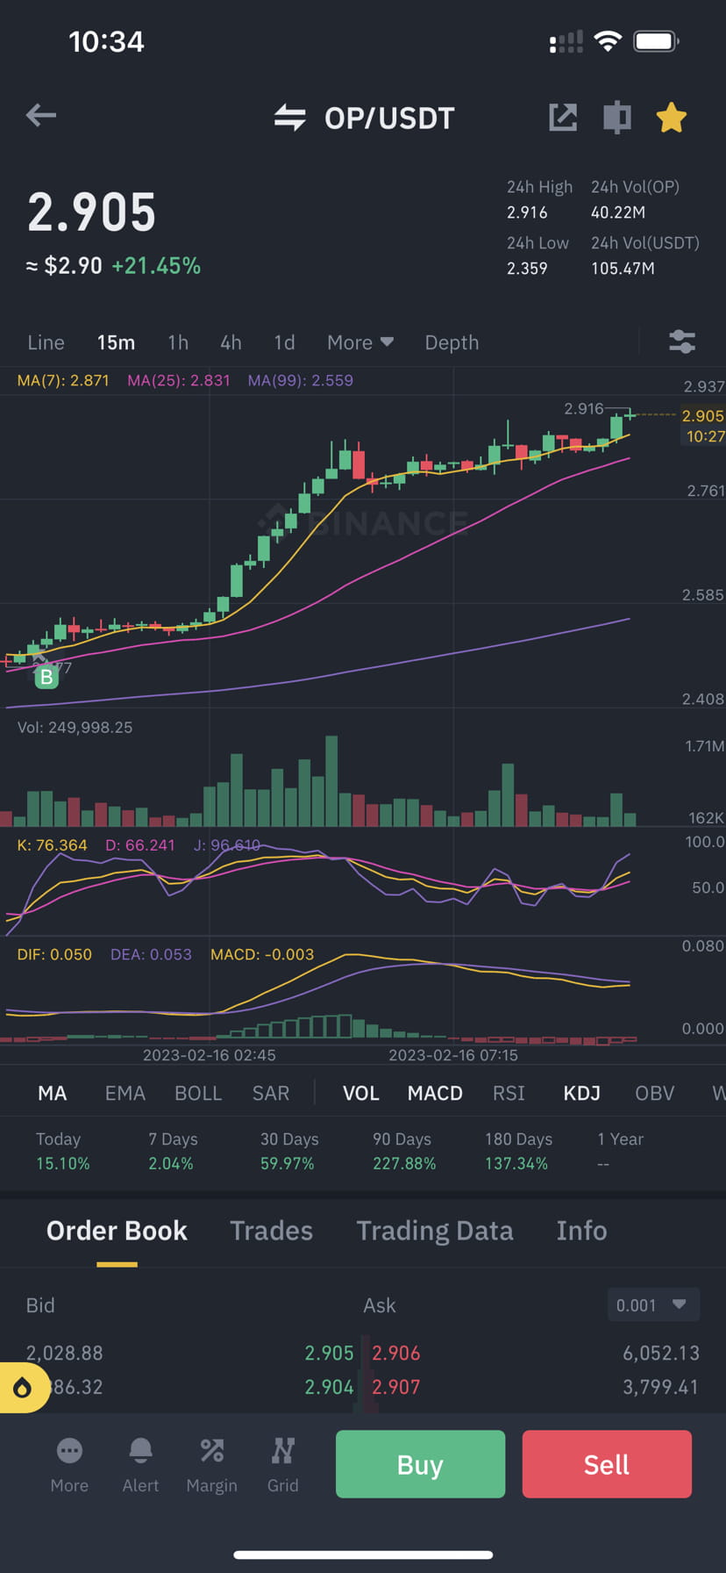Tap the 180 Days 137.34% performance
Viewport: 726px width, 1573px height.
(x=518, y=1151)
